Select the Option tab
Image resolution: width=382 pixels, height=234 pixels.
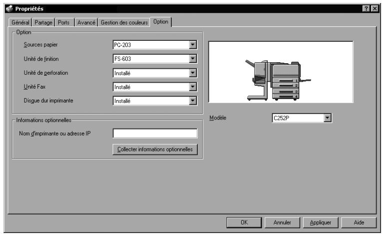161,21
